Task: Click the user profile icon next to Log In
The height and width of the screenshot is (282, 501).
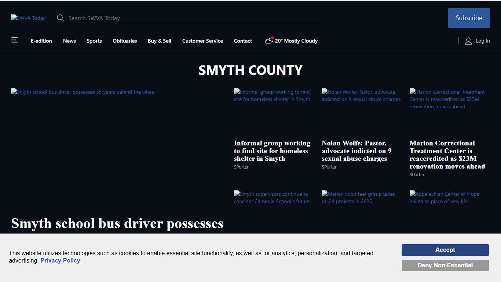Action: click(468, 41)
